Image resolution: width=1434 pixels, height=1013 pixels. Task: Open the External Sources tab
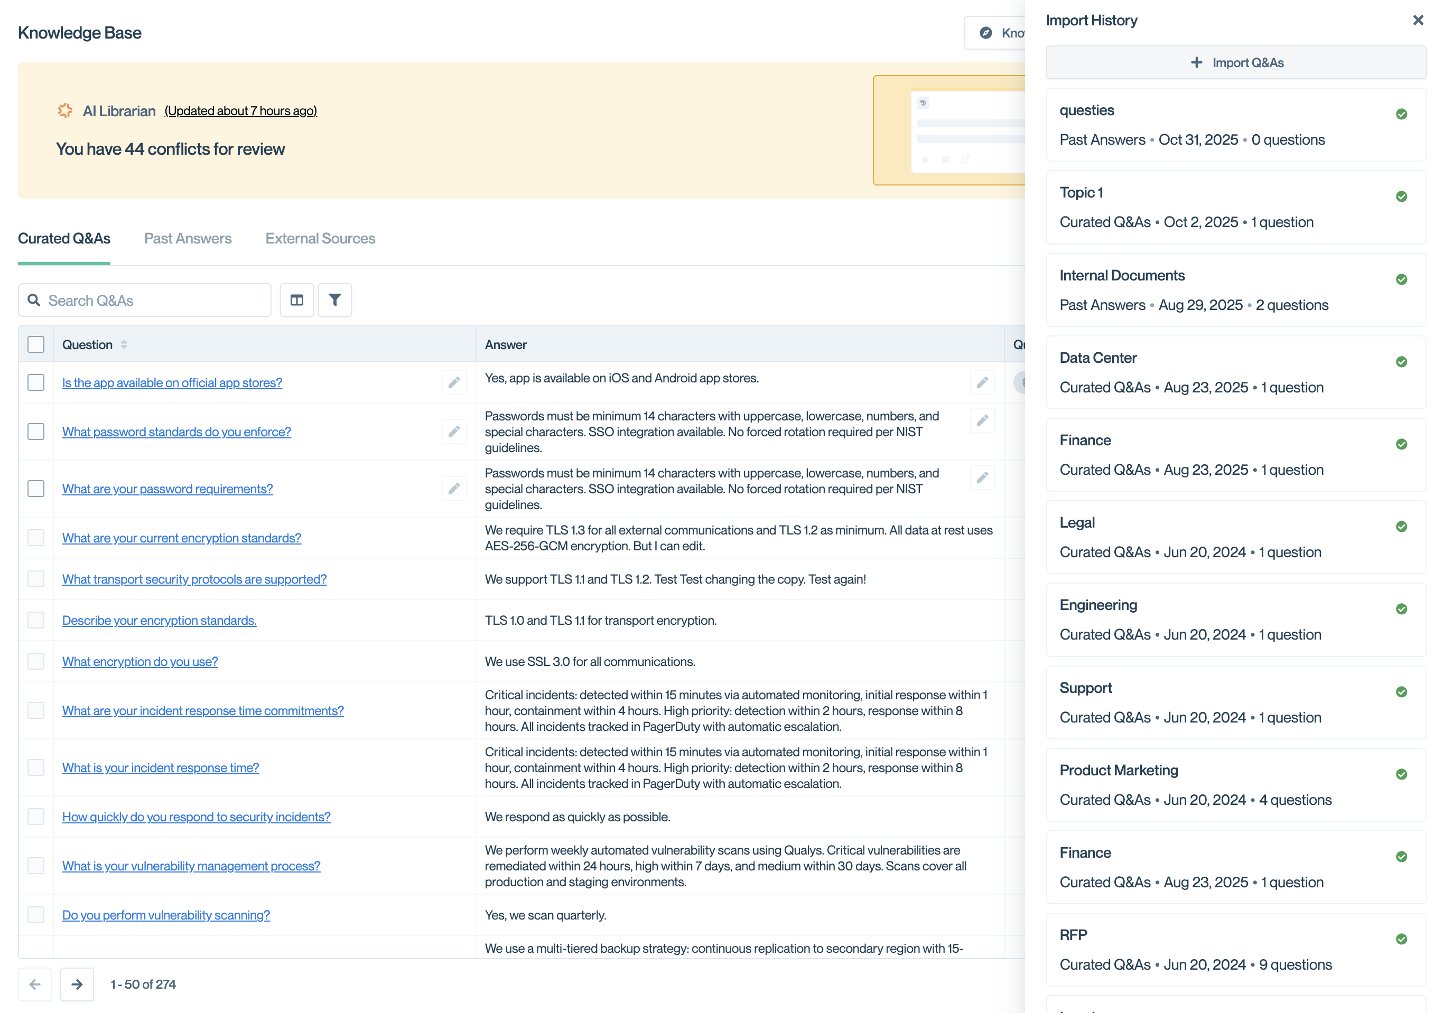[320, 238]
